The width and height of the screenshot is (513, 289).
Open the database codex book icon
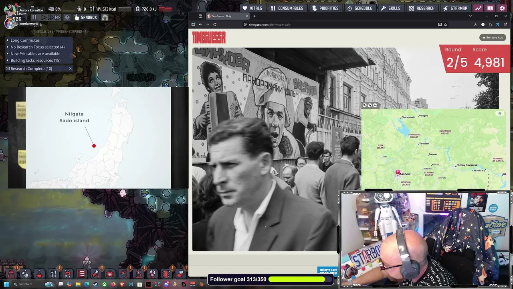click(x=490, y=8)
